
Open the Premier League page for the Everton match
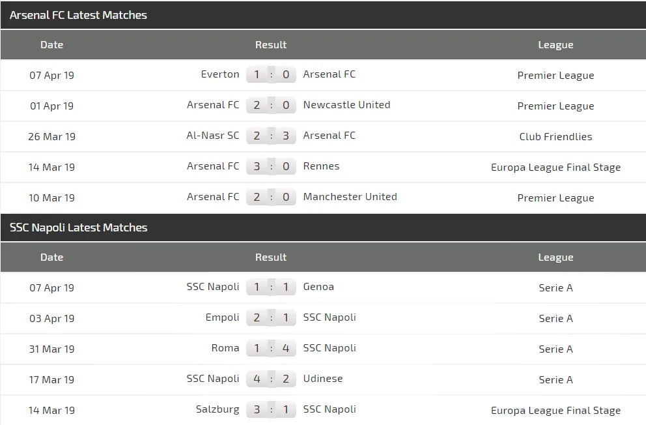(x=555, y=75)
